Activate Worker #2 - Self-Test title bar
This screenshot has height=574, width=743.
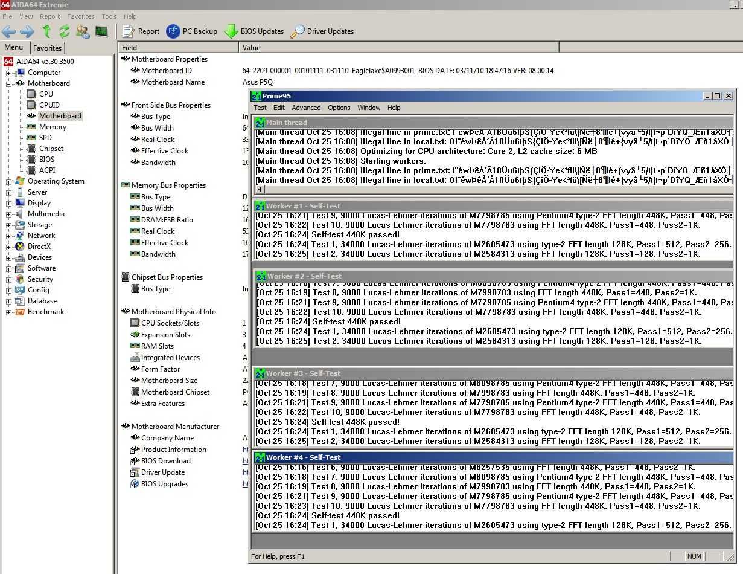pos(493,276)
